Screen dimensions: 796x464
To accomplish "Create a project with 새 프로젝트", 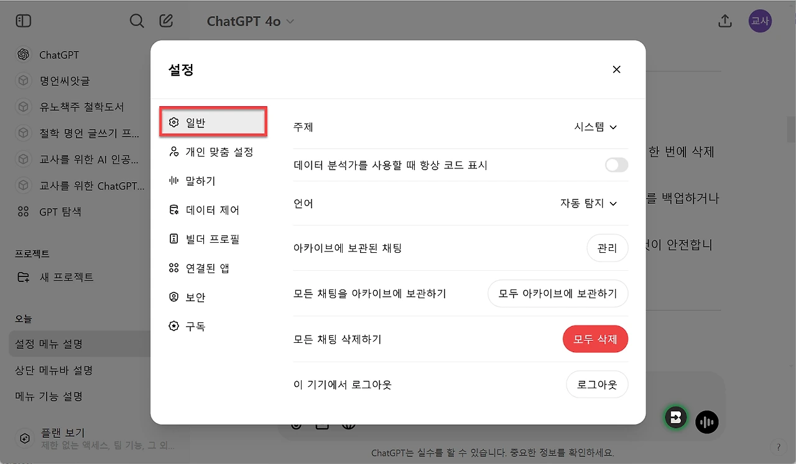I will pyautogui.click(x=80, y=277).
